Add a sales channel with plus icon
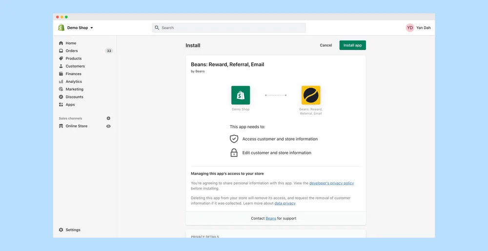 click(x=108, y=118)
